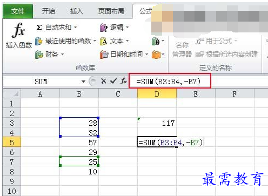This screenshot has height=196, width=268.
Task: Select the 公式 Formulas tab
Action: coord(145,11)
